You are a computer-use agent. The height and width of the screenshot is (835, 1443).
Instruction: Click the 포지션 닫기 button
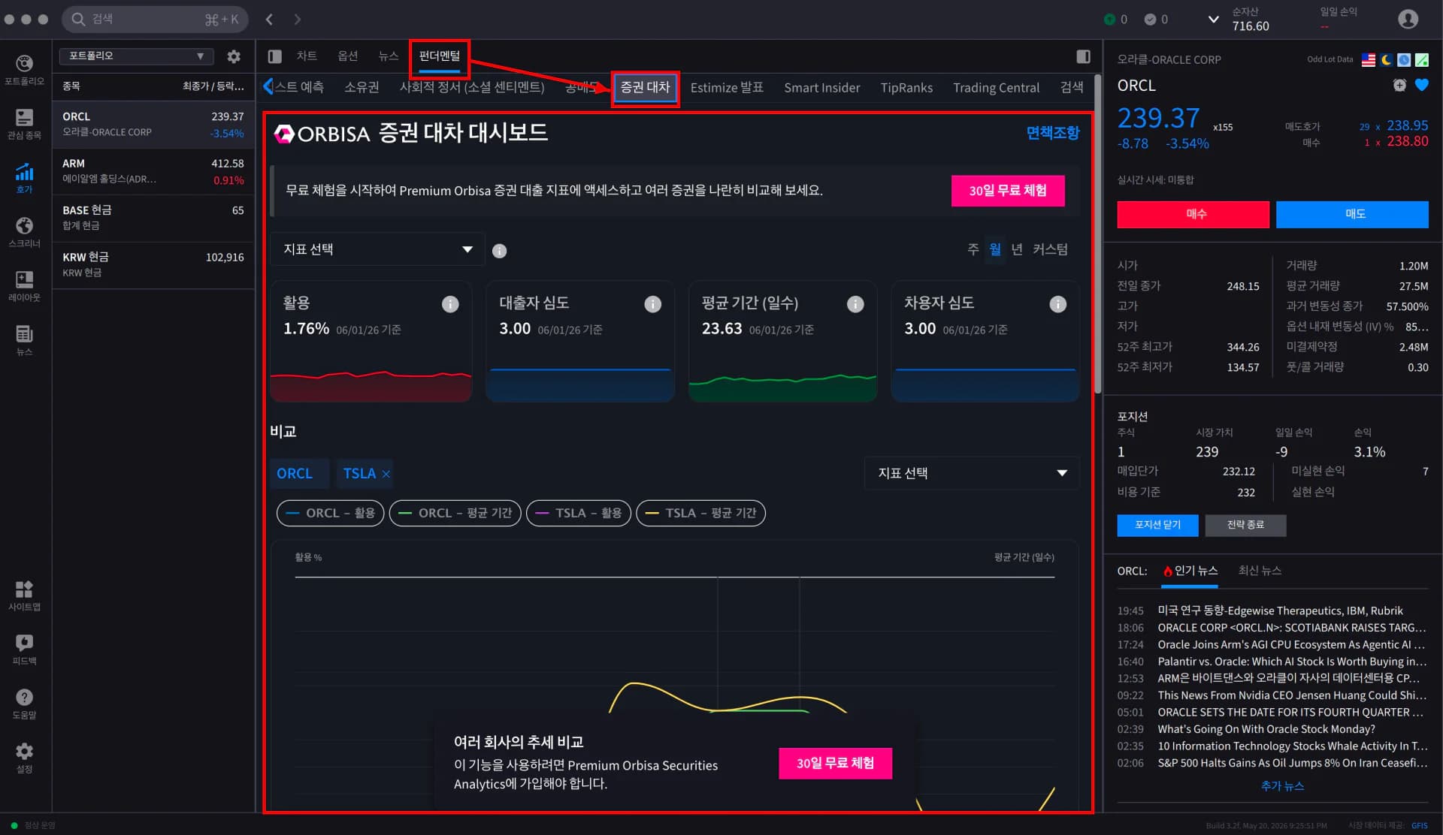1157,525
